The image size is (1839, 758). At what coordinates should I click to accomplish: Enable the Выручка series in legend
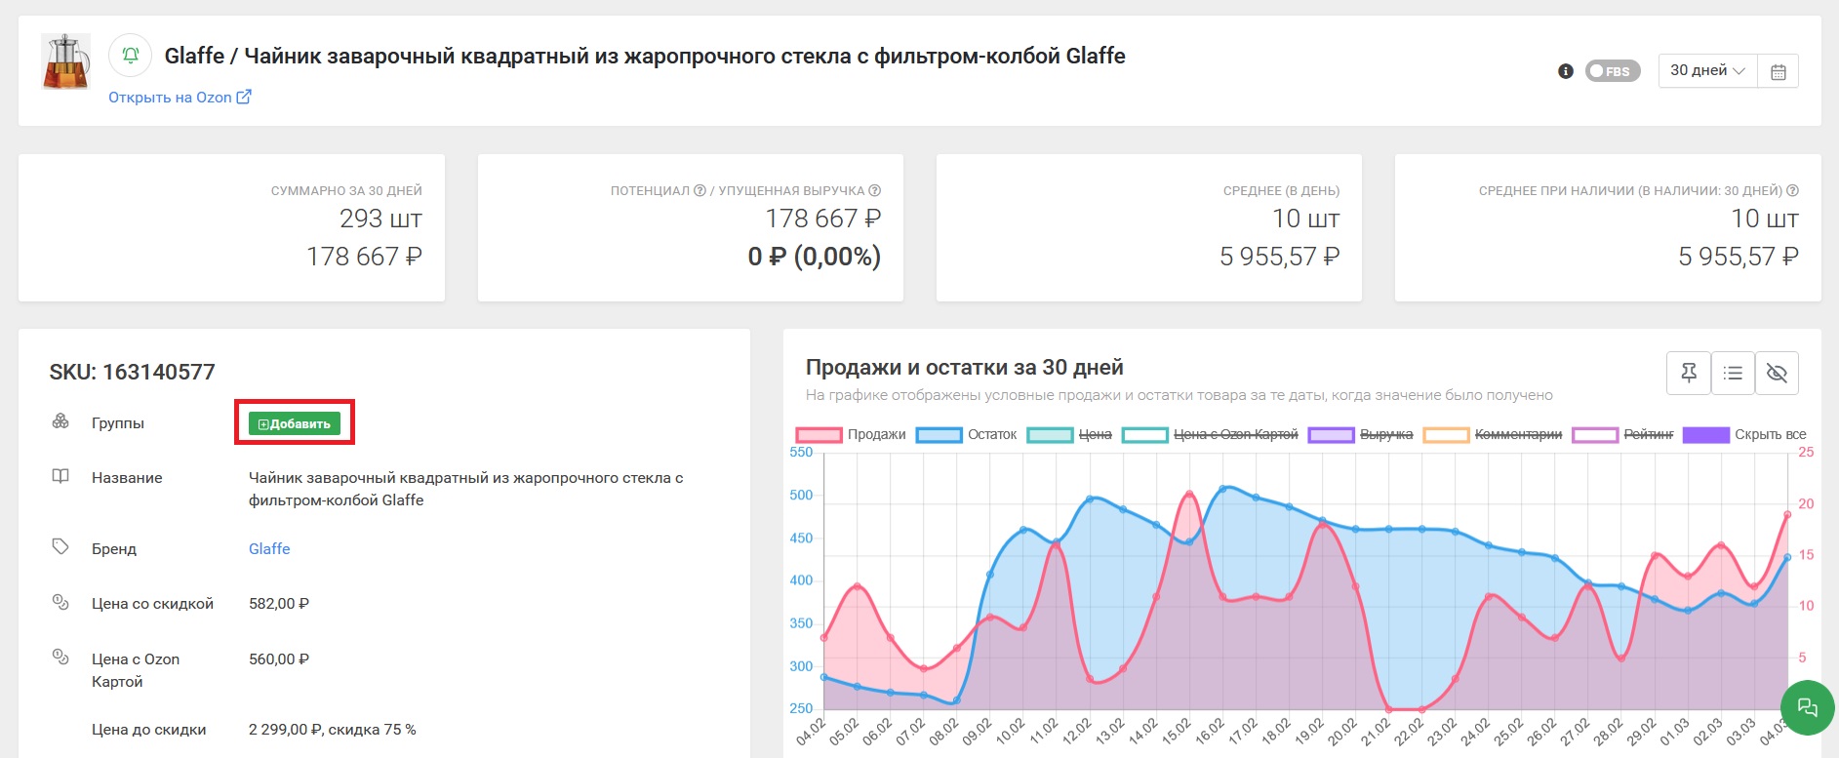[x=1360, y=435]
